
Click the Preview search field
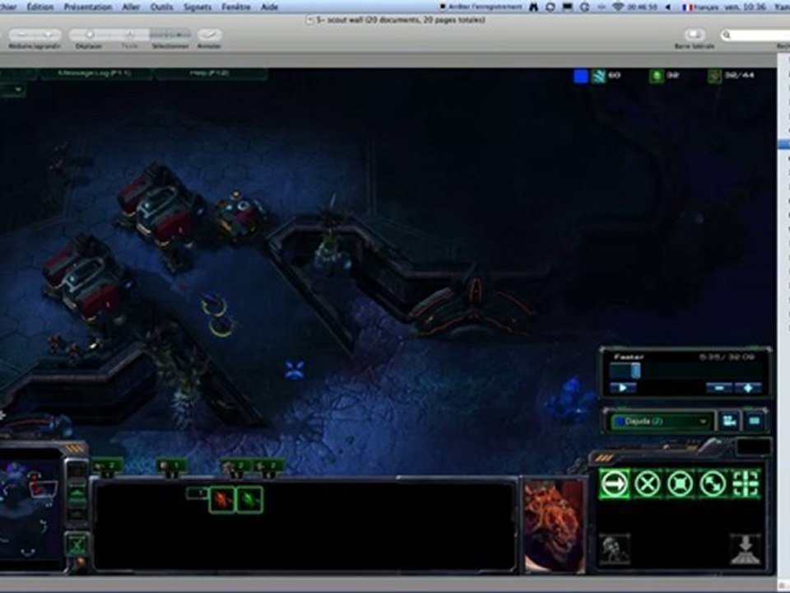755,35
